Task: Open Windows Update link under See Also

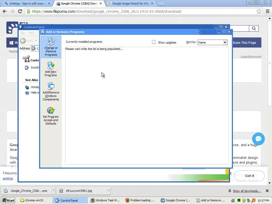Action: click(32, 87)
